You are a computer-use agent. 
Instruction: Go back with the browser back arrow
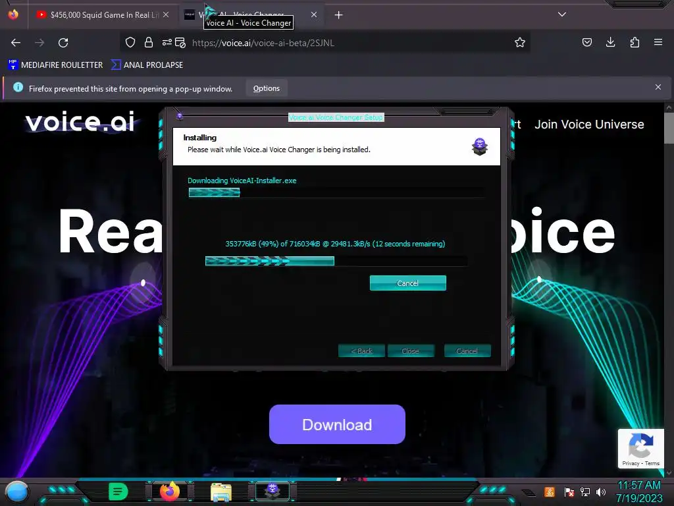[x=16, y=43]
